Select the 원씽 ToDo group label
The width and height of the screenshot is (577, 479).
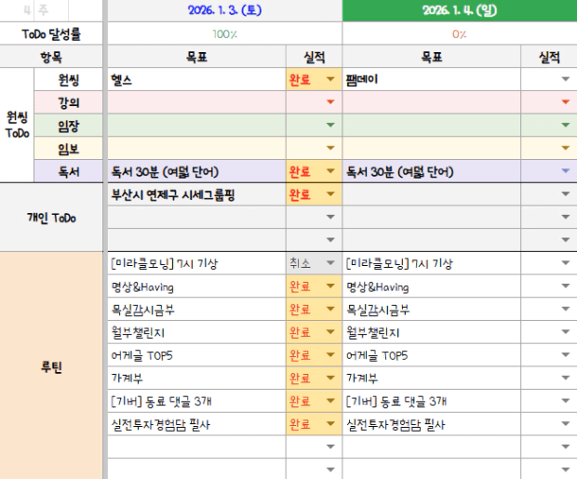tap(17, 125)
